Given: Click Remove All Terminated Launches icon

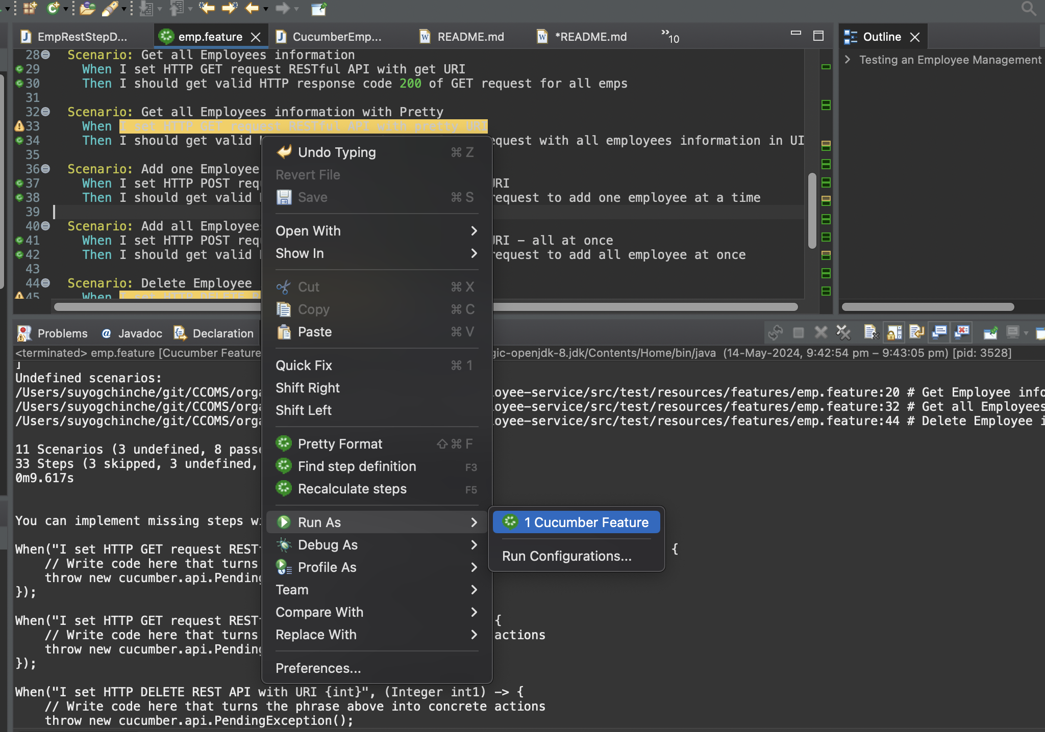Looking at the screenshot, I should point(843,333).
